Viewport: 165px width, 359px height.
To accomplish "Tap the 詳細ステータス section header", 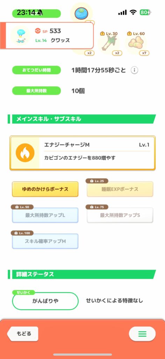I will point(82,274).
